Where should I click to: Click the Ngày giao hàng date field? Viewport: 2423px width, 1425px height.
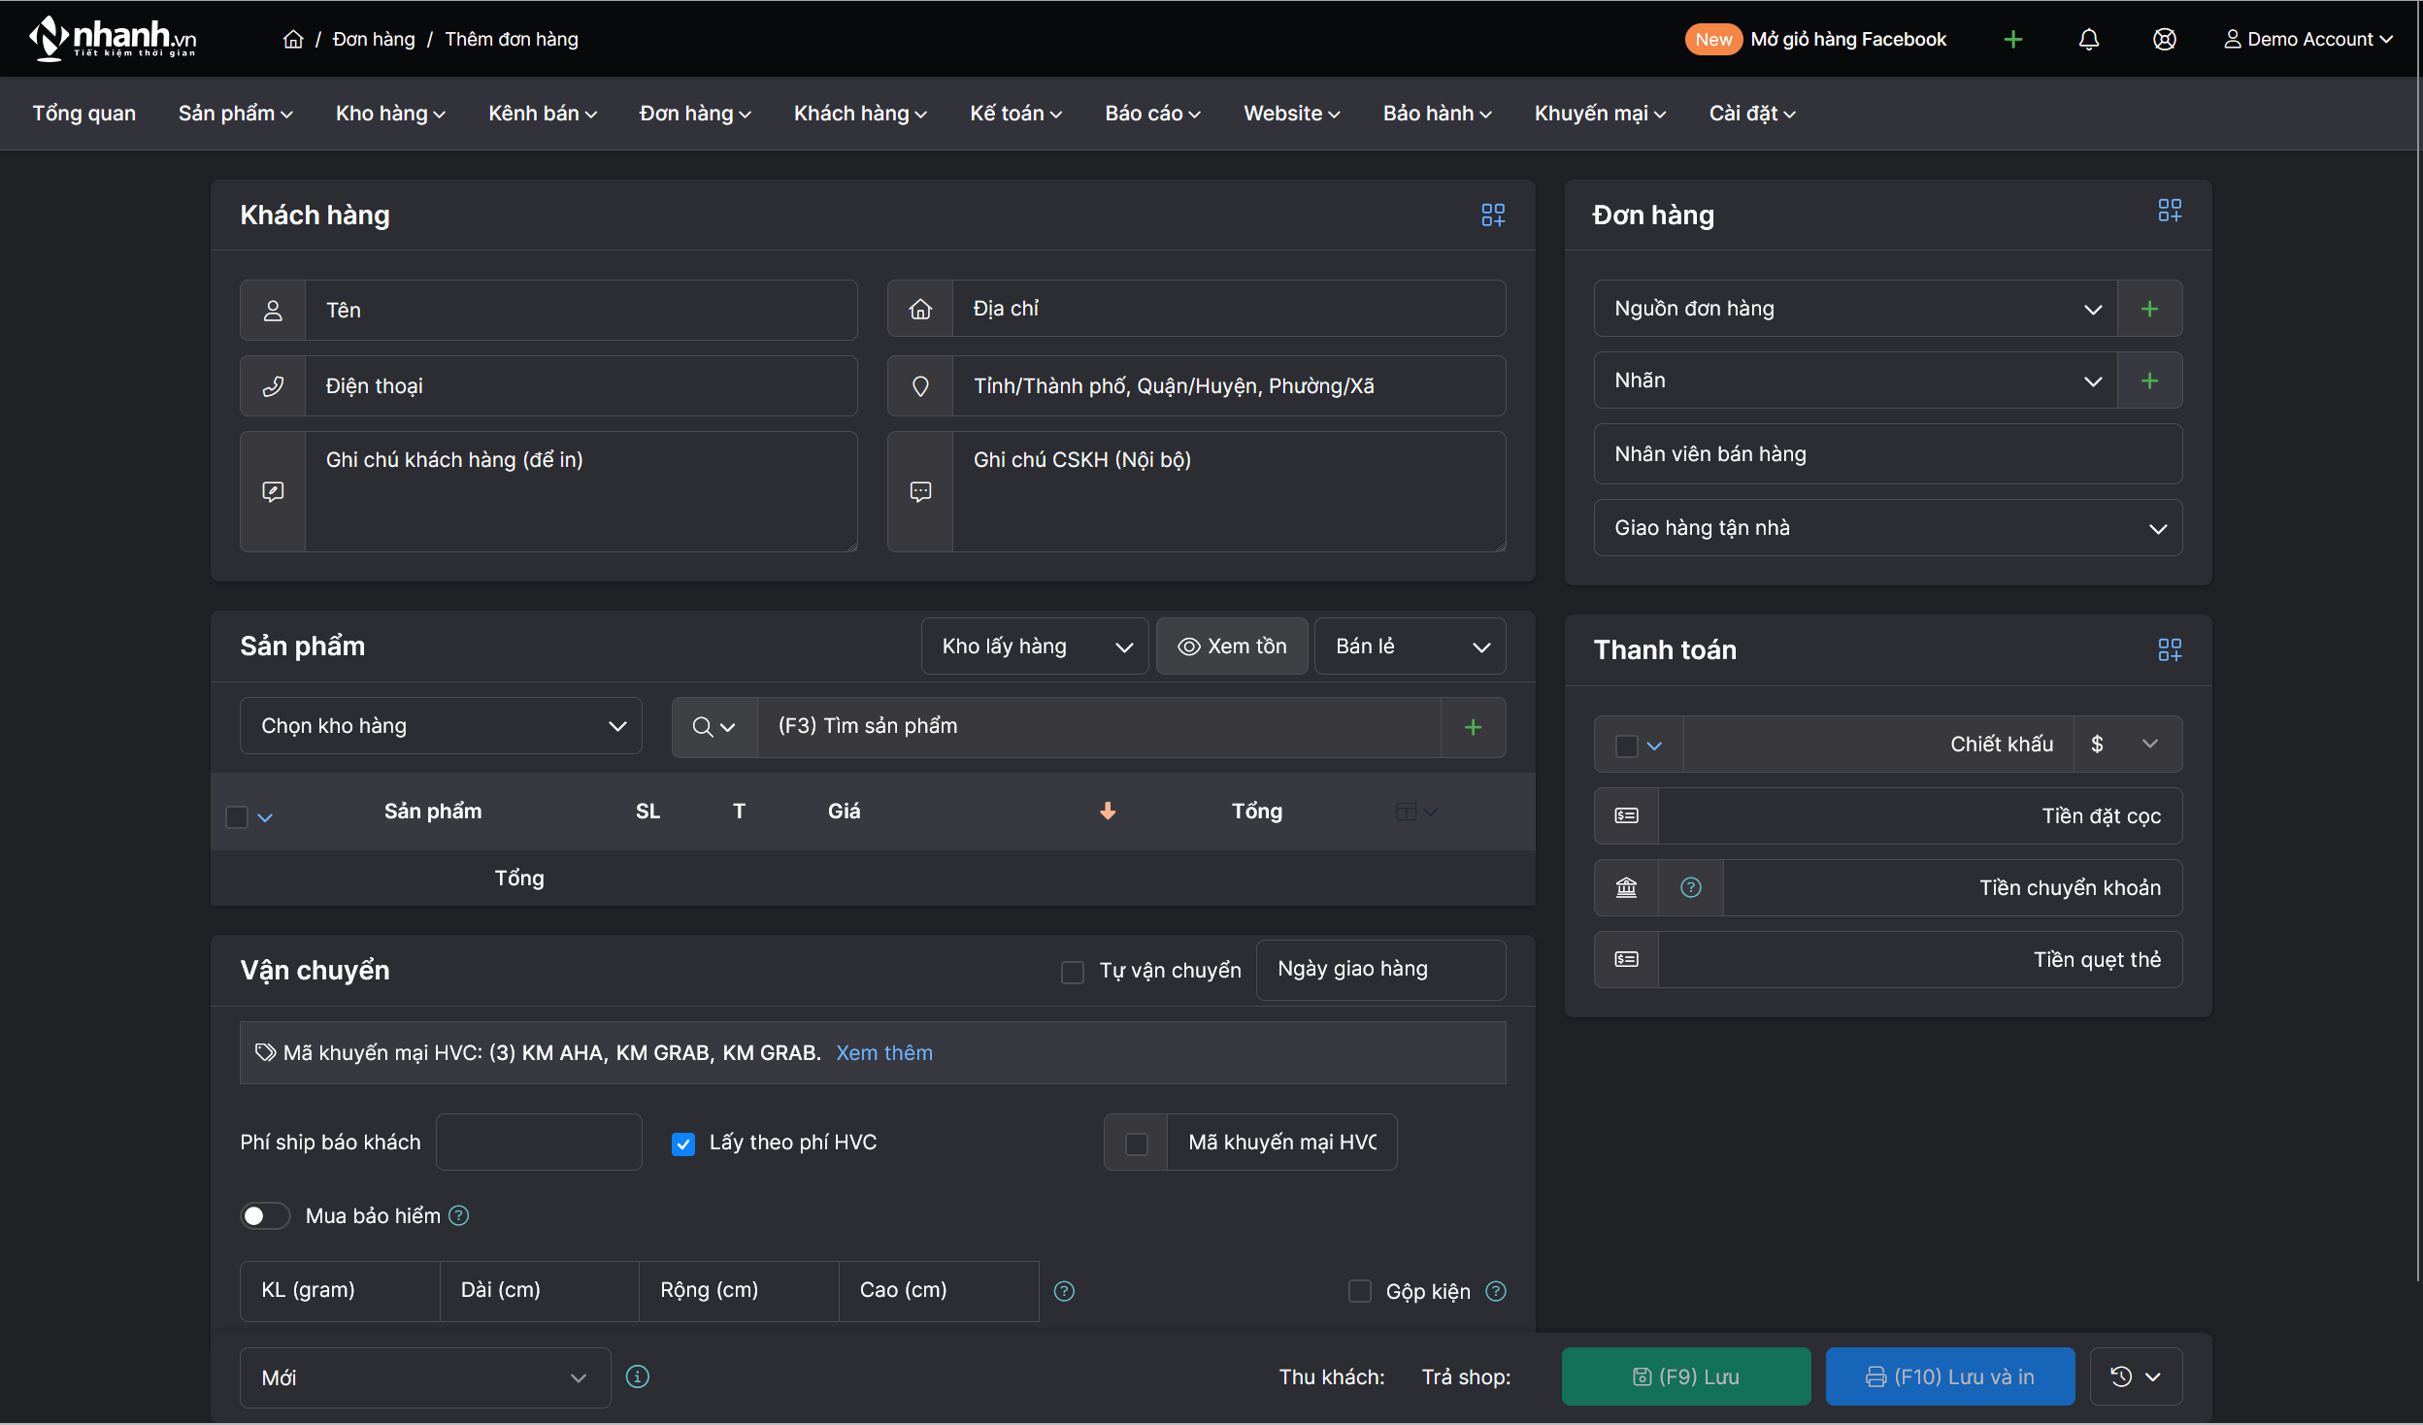(x=1380, y=970)
